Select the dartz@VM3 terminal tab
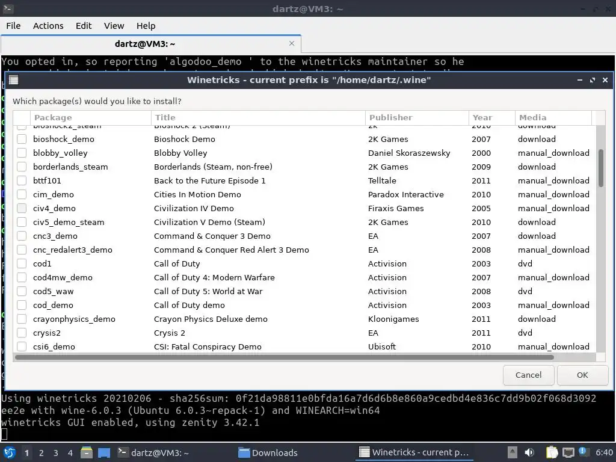 (x=151, y=43)
